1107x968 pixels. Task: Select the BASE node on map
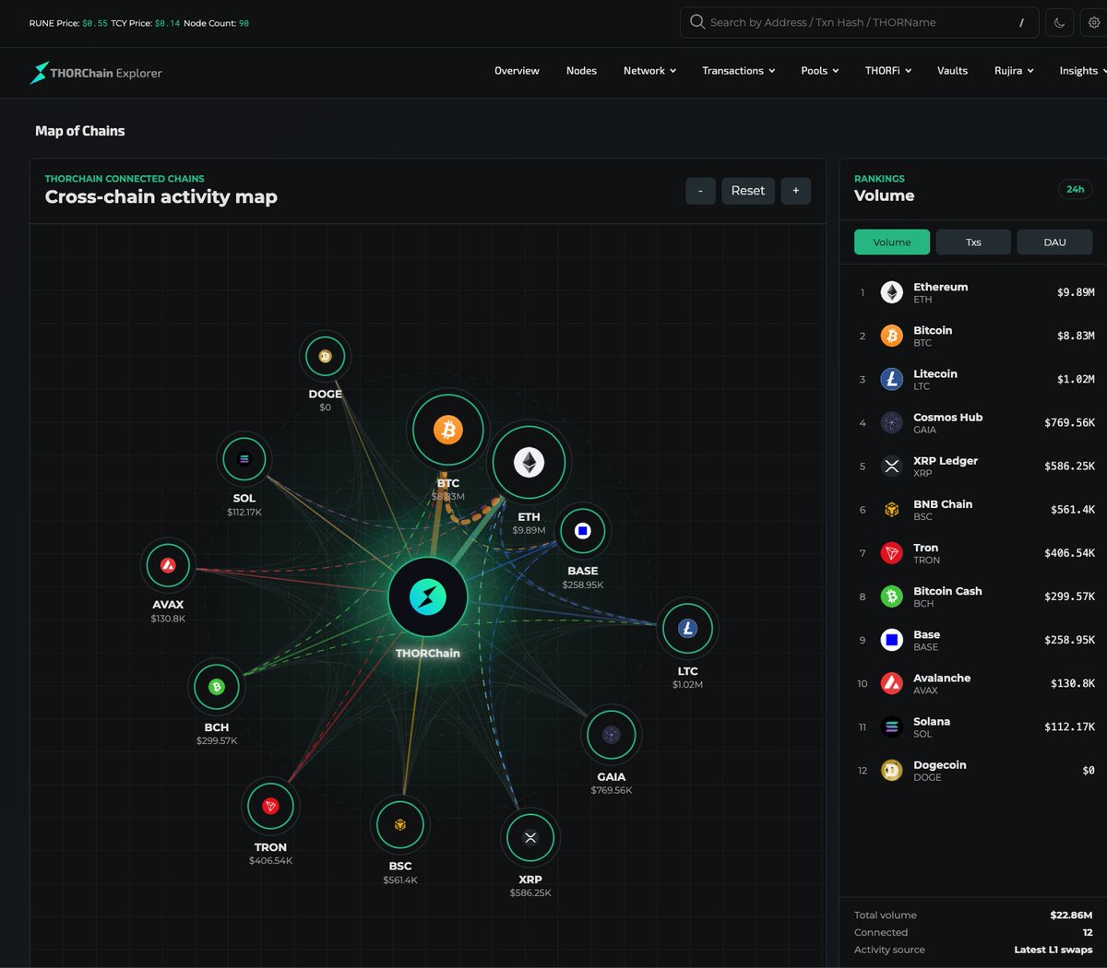pyautogui.click(x=582, y=531)
